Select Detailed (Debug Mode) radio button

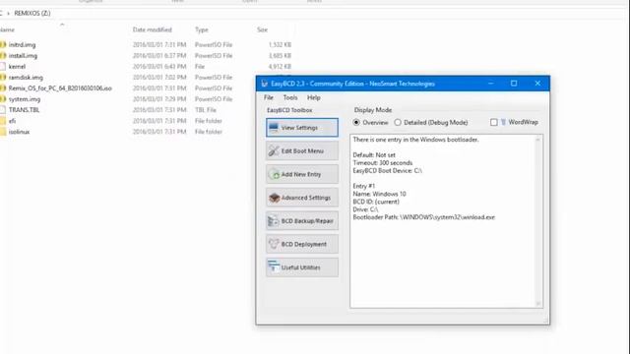pos(398,122)
